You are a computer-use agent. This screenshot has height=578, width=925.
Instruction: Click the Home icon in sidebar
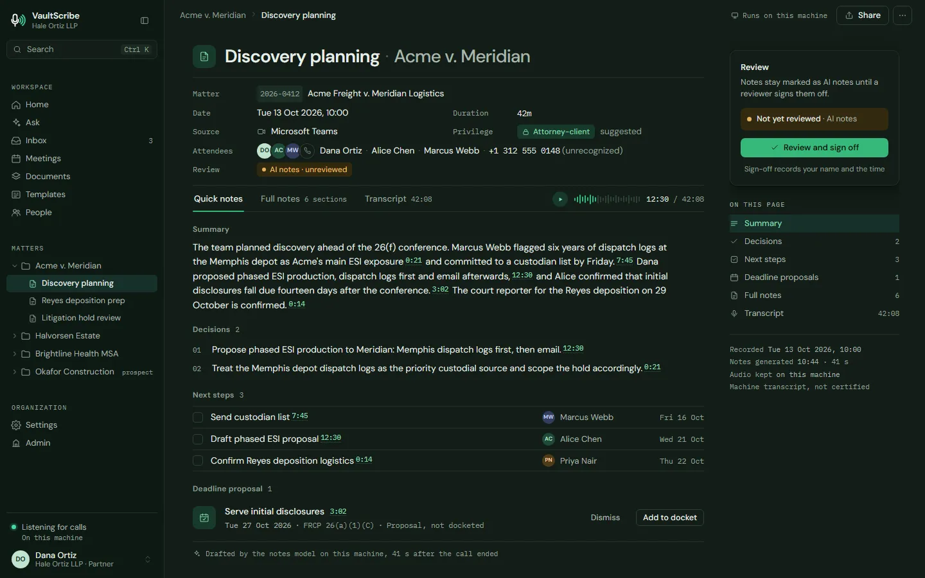pos(16,105)
